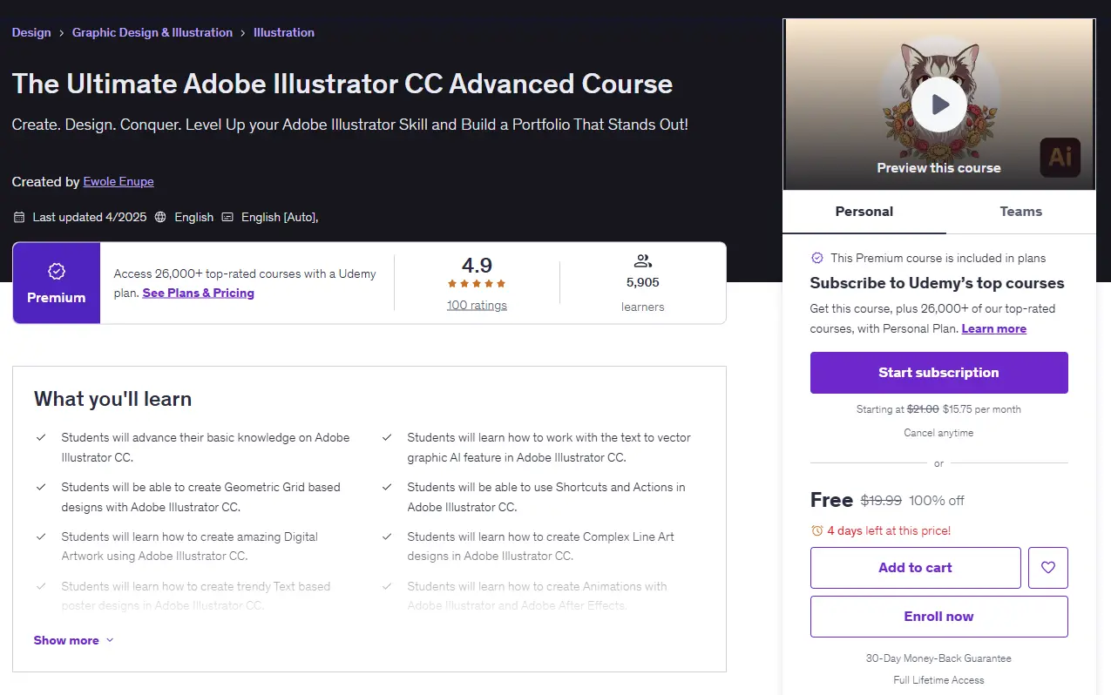Select the Personal tab
Image resolution: width=1111 pixels, height=695 pixels.
pos(864,212)
